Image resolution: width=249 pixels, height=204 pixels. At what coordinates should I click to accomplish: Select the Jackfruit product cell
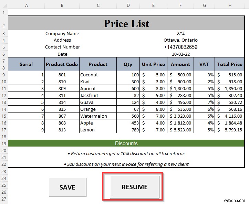pos(98,95)
